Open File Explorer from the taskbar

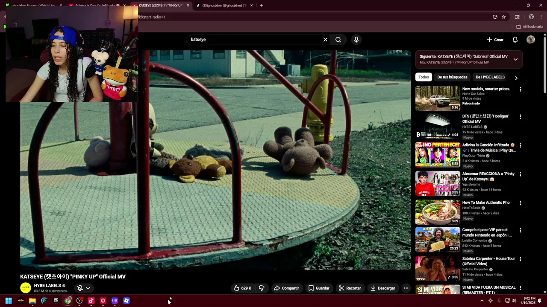[x=32, y=301]
